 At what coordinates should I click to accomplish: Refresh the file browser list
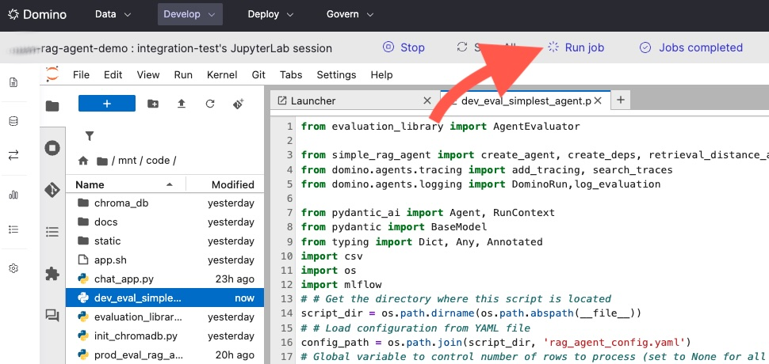(210, 104)
